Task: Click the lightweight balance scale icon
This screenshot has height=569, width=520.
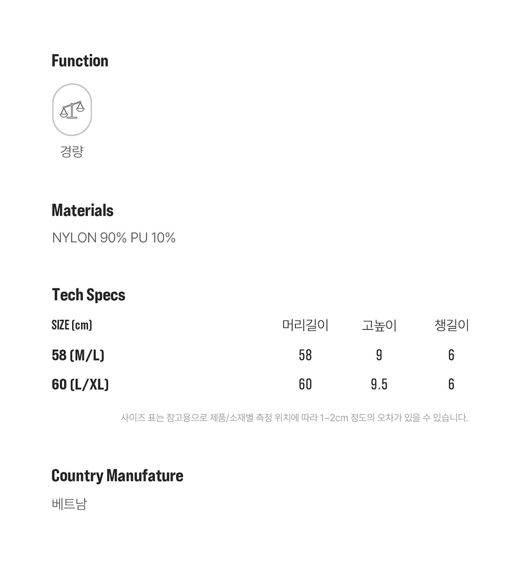Action: click(x=72, y=110)
